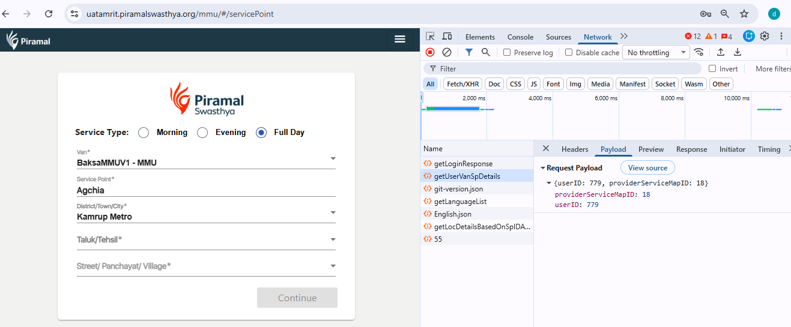Enable the Preserve log checkbox
791x327 pixels.
(507, 53)
